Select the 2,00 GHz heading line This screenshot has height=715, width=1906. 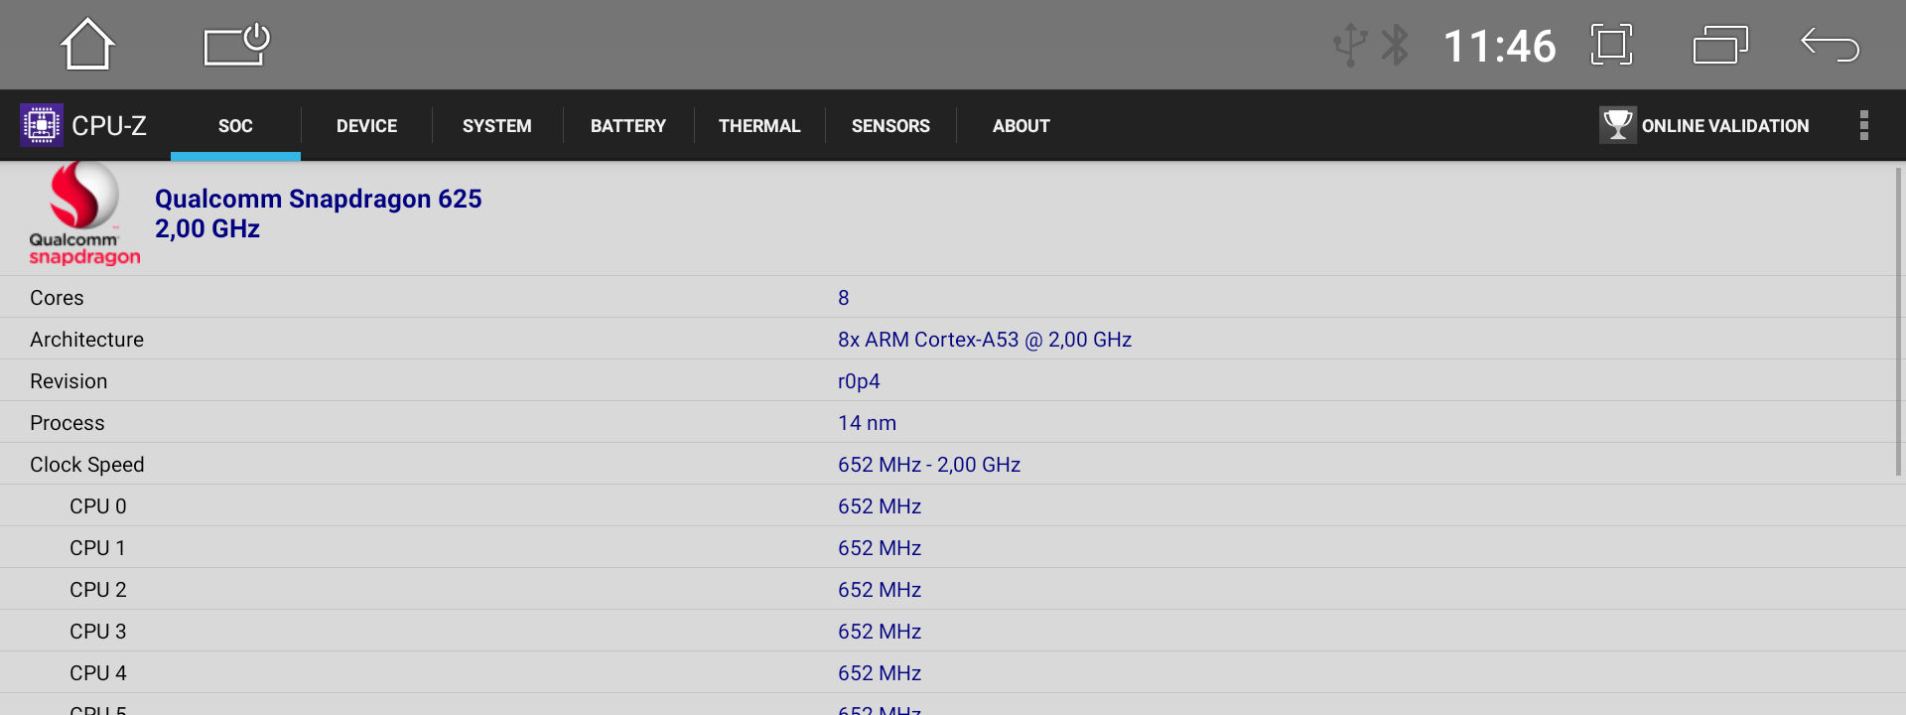click(x=207, y=228)
